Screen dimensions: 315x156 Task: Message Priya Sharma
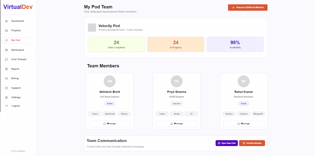[177, 124]
